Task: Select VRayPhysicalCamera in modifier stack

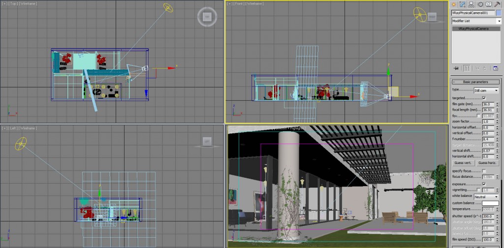Action: (x=476, y=29)
